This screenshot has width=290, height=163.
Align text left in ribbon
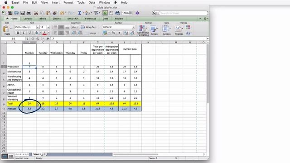tap(55, 33)
